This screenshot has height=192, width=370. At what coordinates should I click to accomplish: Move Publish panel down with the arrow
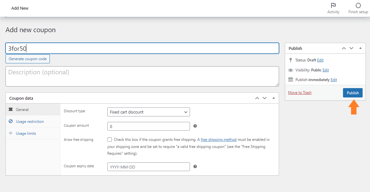click(351, 48)
